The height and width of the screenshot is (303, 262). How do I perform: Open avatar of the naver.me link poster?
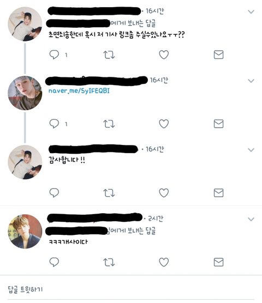coord(25,93)
